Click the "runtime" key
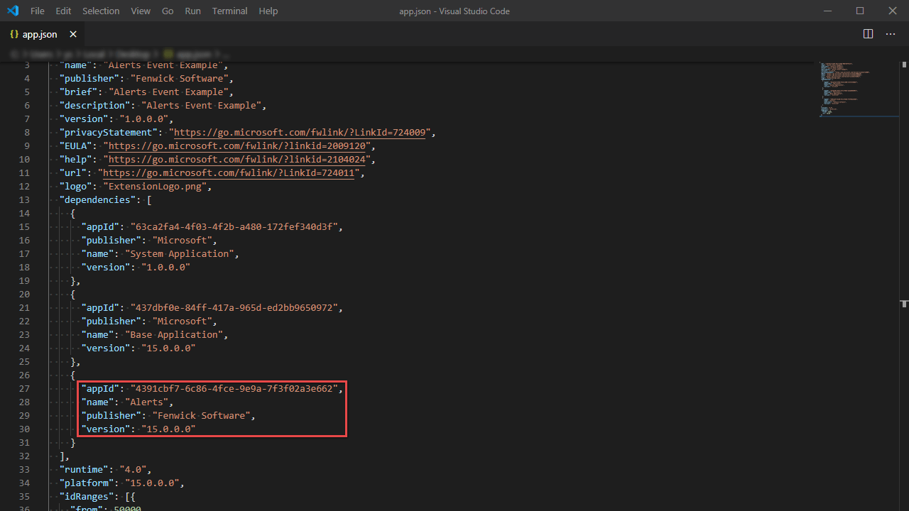 (84, 470)
